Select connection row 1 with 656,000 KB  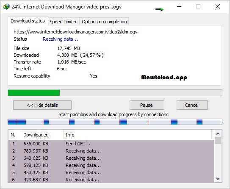pos(111,144)
